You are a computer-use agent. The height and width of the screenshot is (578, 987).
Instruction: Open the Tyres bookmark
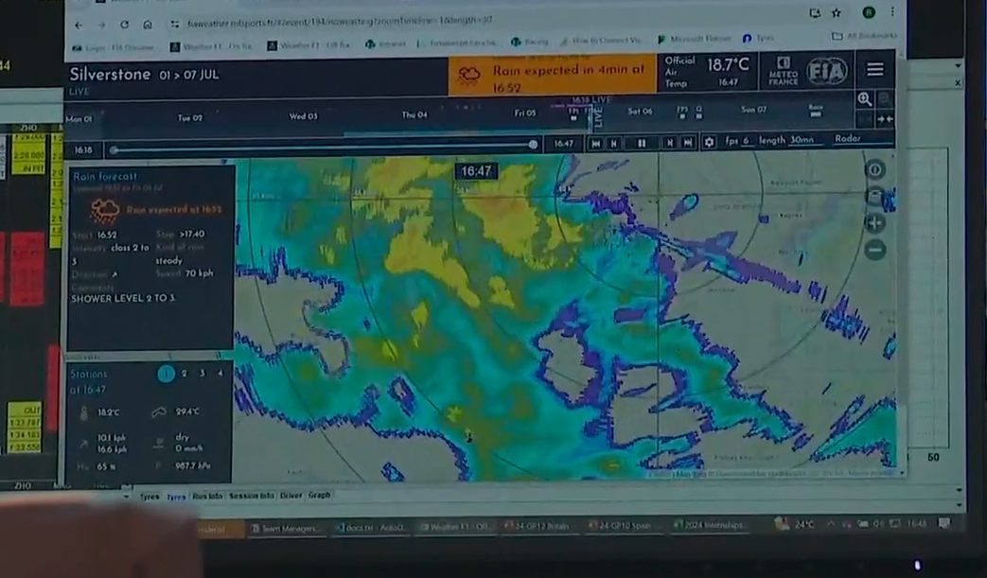[759, 39]
